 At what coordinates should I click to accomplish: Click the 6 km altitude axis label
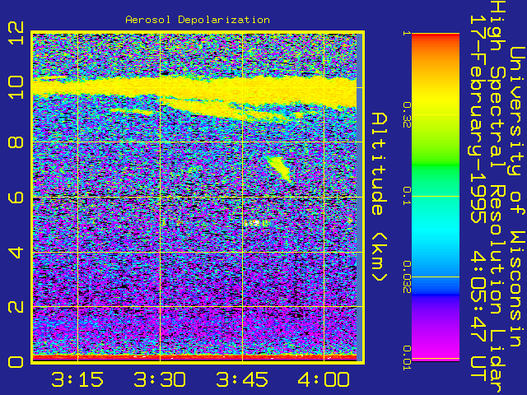[16, 197]
